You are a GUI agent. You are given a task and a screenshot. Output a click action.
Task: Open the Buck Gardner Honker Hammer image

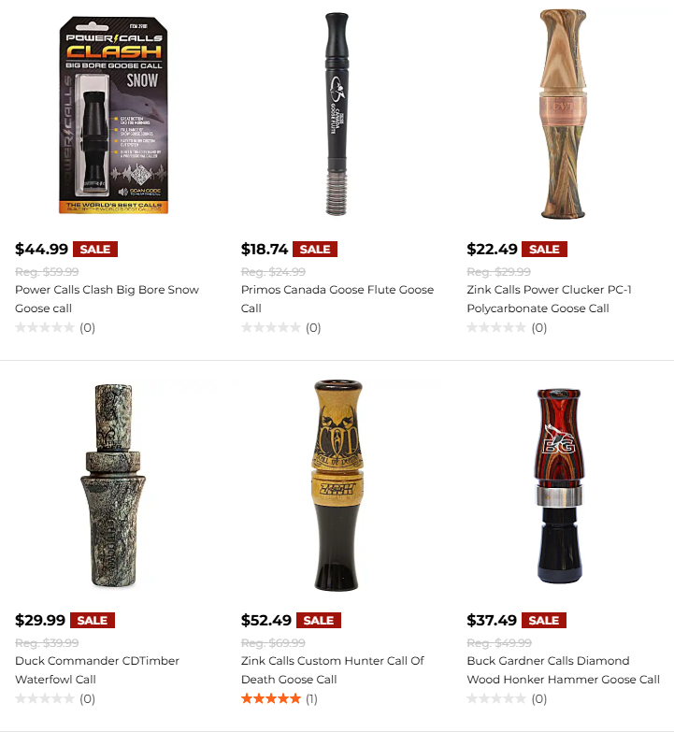559,486
